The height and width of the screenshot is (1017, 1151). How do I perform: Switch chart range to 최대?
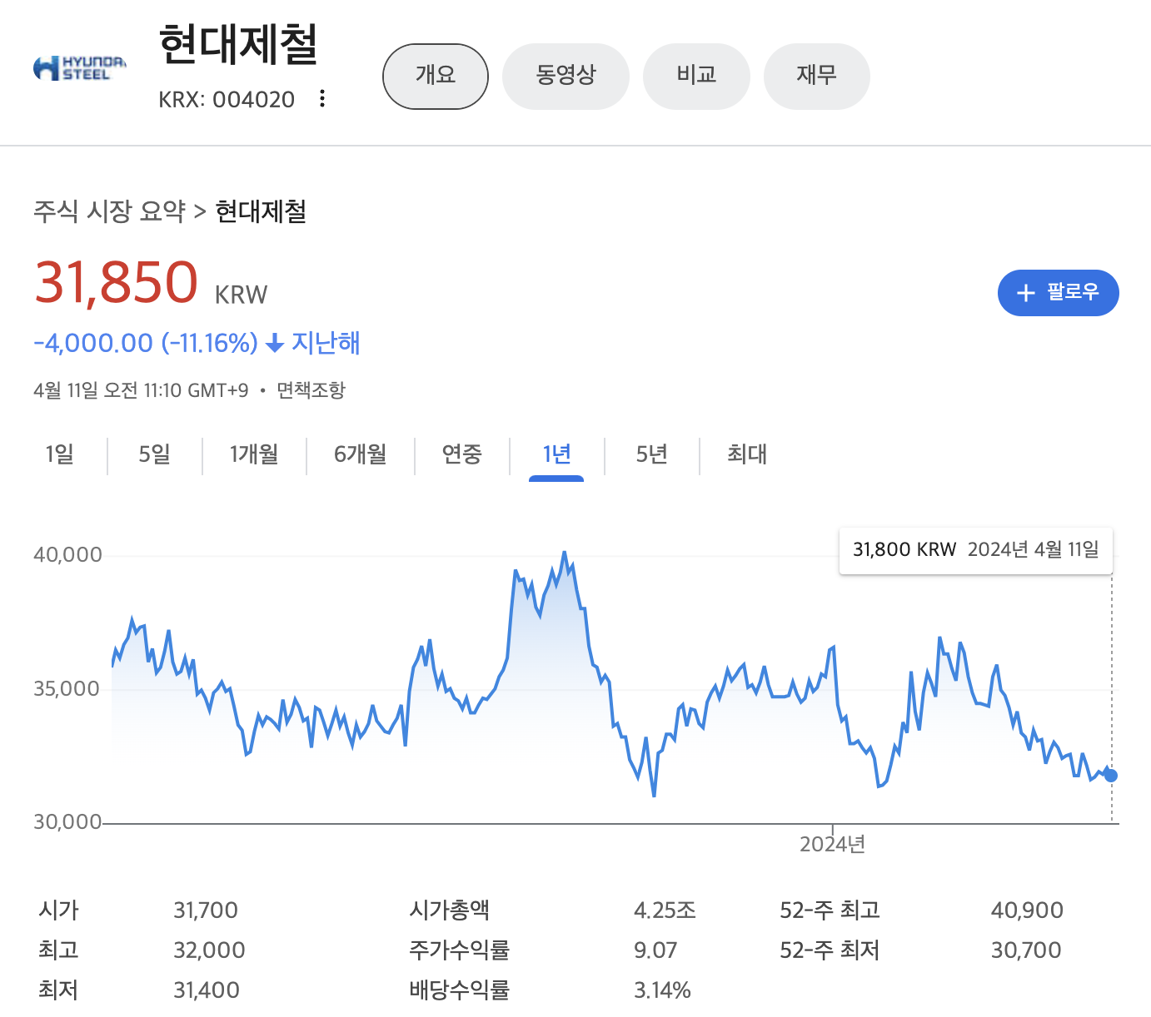tap(747, 454)
